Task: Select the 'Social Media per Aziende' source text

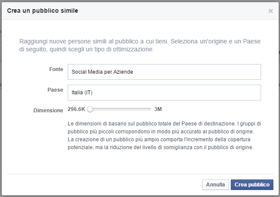Action: click(x=102, y=72)
